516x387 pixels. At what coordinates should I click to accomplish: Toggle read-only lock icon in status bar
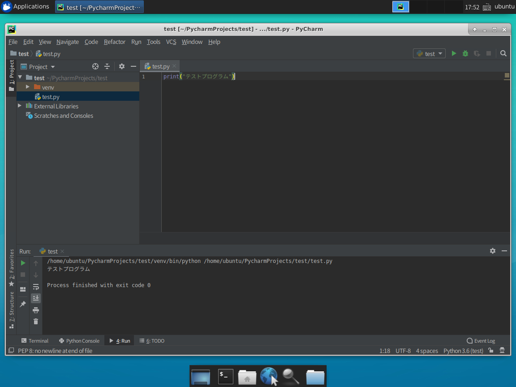pyautogui.click(x=490, y=350)
